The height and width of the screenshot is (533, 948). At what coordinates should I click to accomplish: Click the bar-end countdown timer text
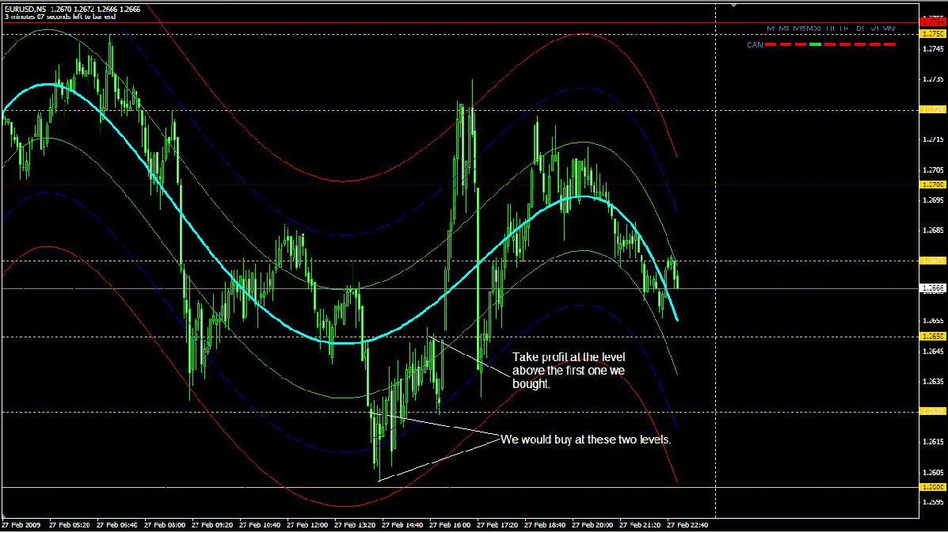60,17
